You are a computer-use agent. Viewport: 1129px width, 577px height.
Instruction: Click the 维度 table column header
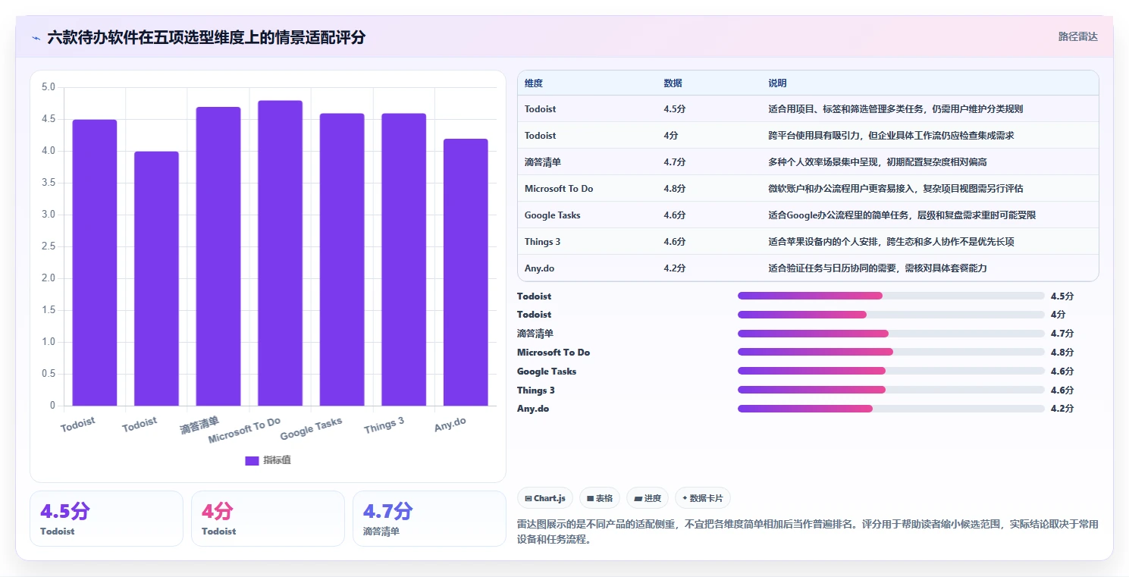pos(534,83)
